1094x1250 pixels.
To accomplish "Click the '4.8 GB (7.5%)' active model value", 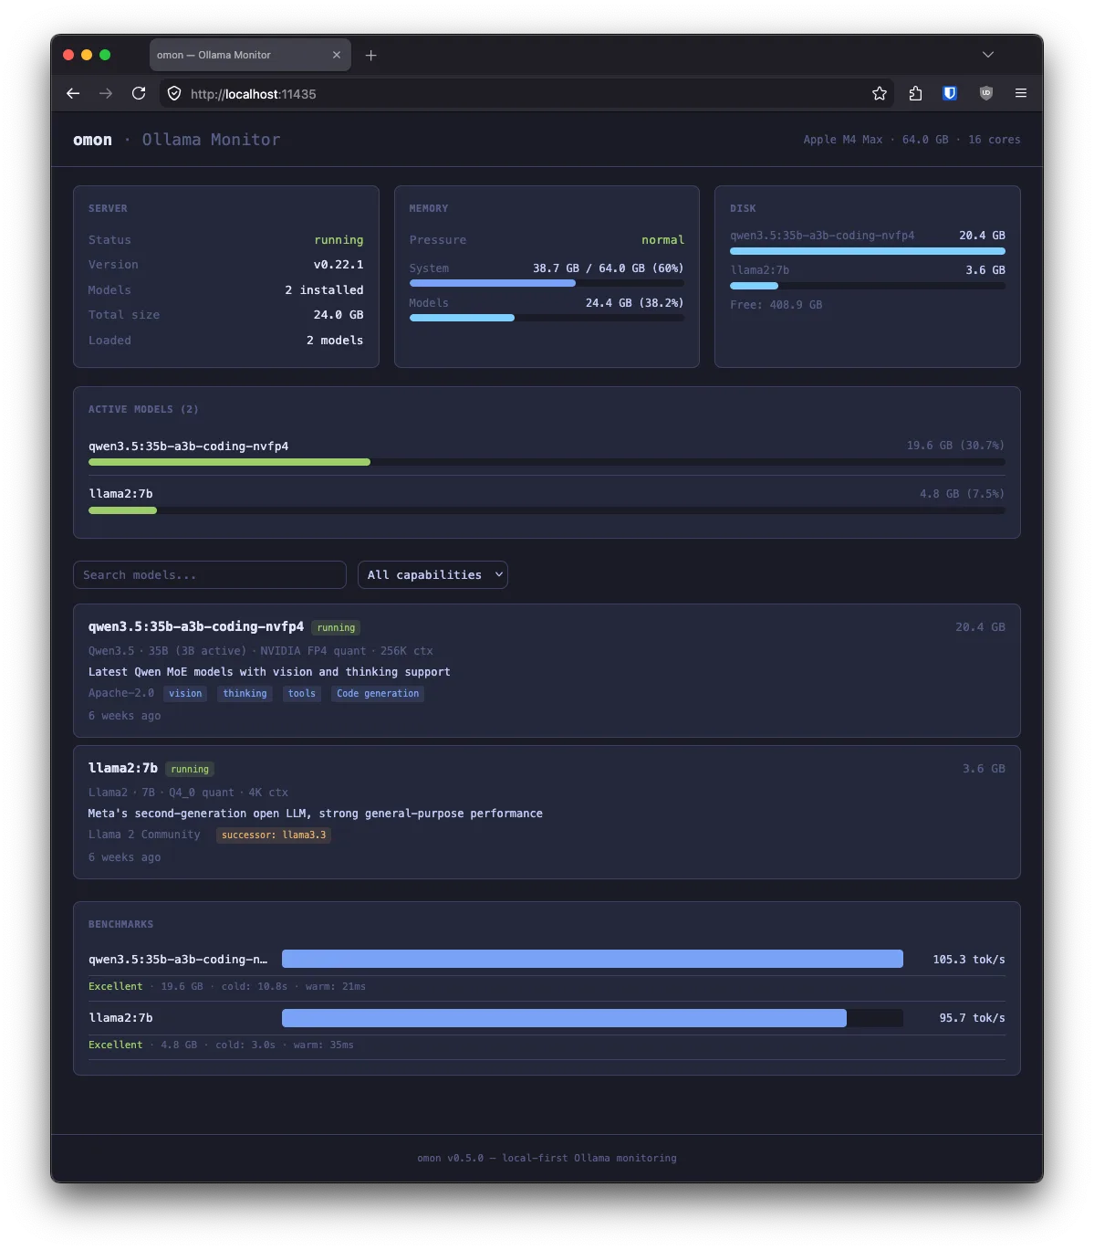I will pos(962,494).
